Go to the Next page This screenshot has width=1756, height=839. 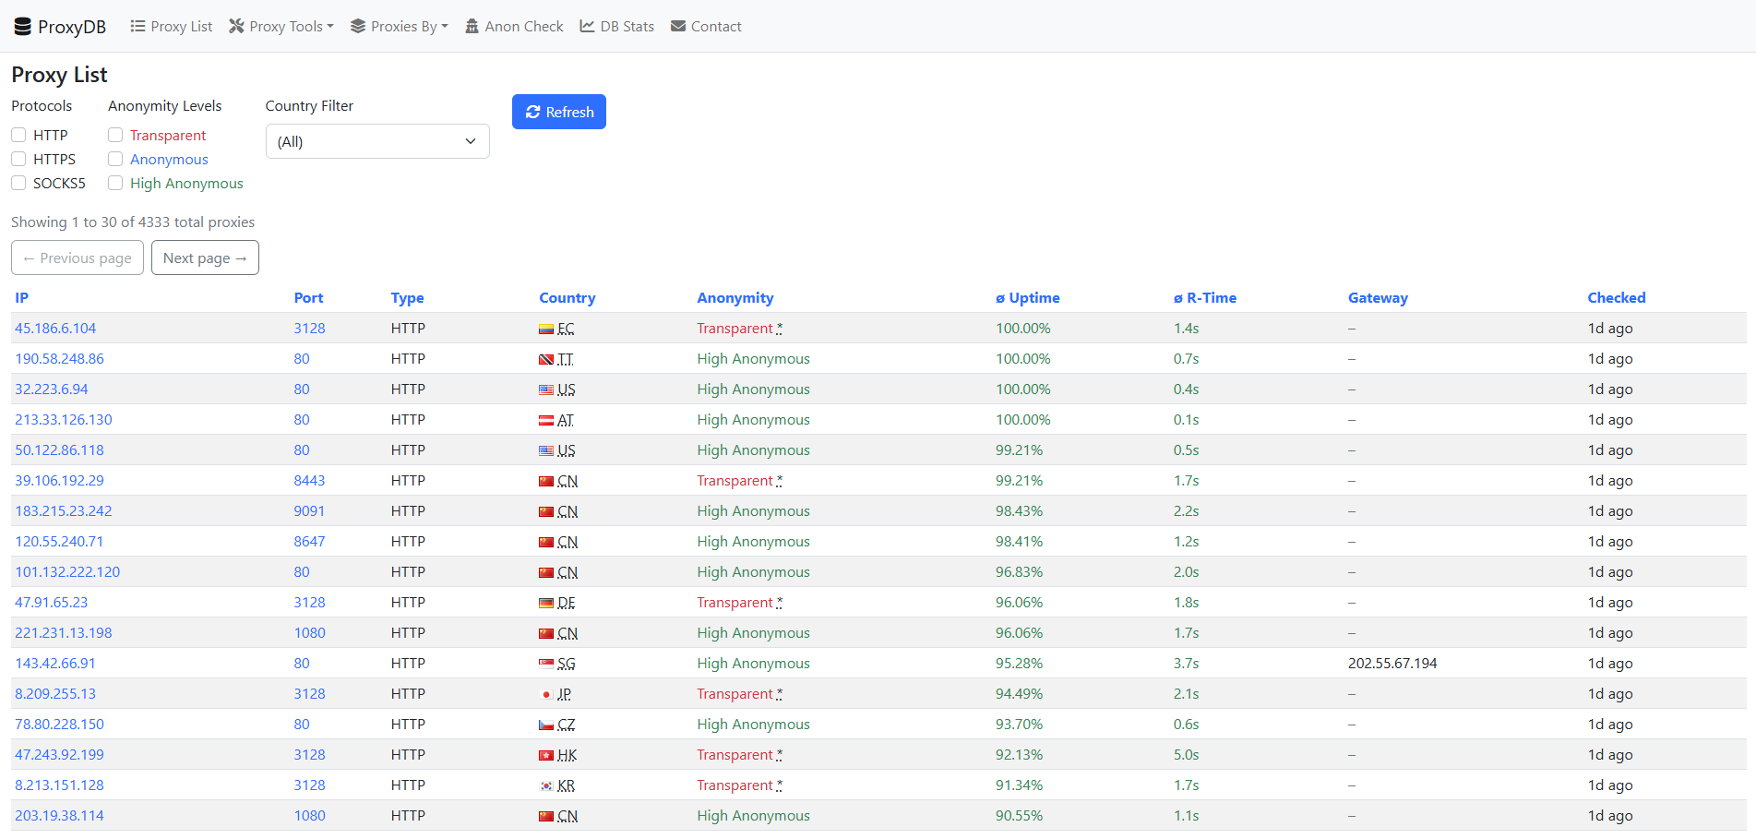pos(205,258)
